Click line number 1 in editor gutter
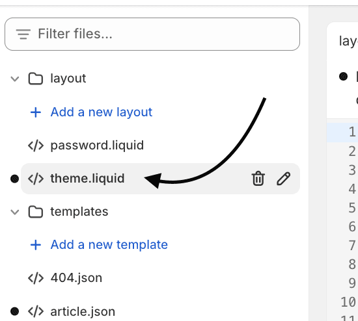 click(352, 132)
